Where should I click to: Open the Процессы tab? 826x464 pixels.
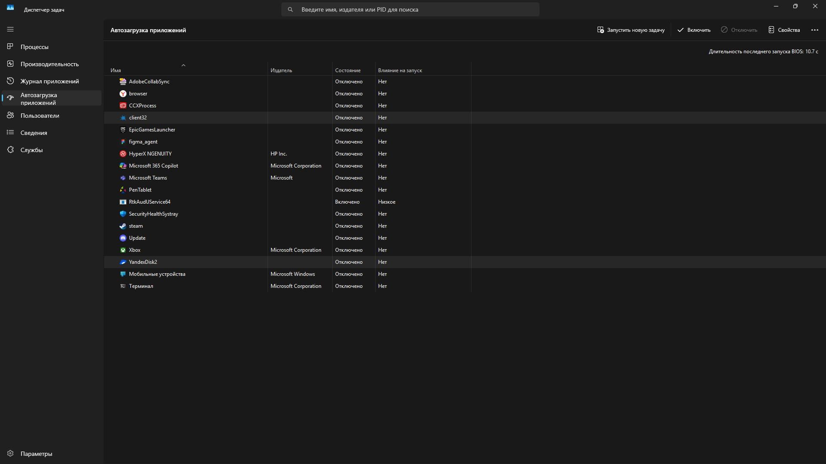52,47
